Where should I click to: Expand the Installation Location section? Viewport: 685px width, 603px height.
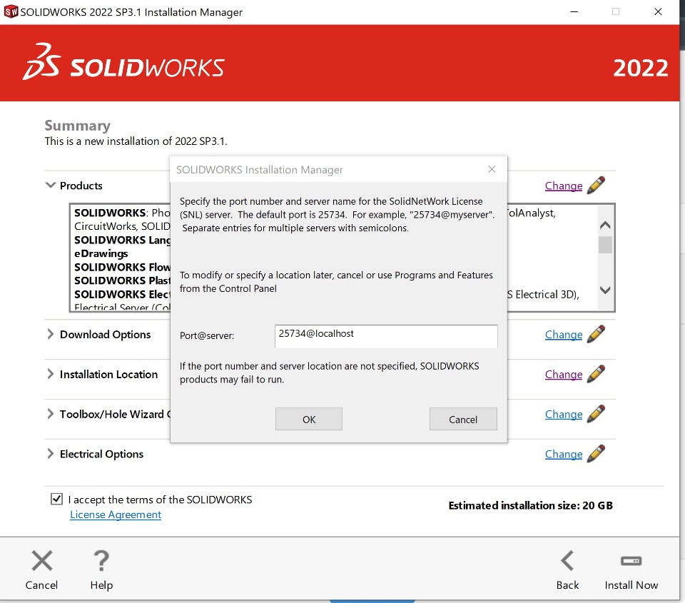click(x=51, y=374)
